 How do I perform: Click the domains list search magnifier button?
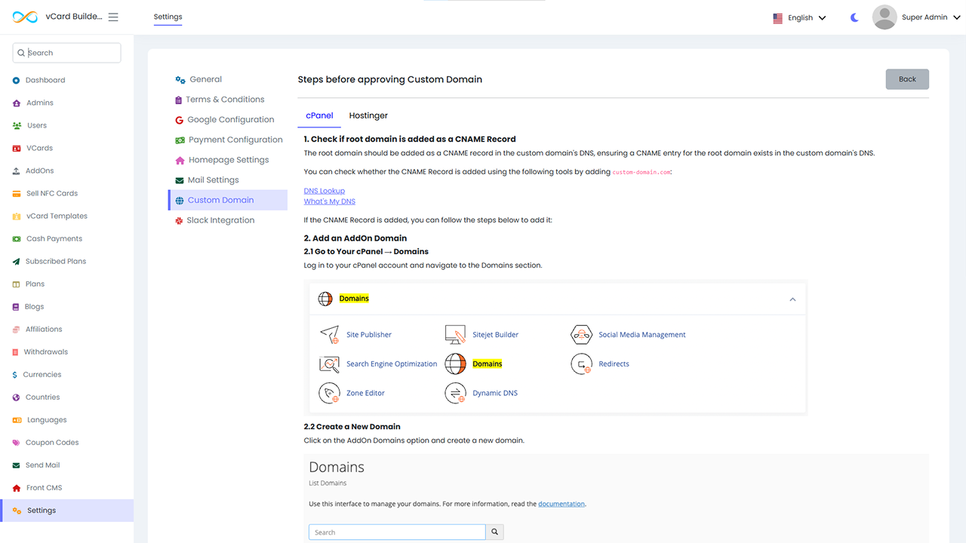click(495, 532)
